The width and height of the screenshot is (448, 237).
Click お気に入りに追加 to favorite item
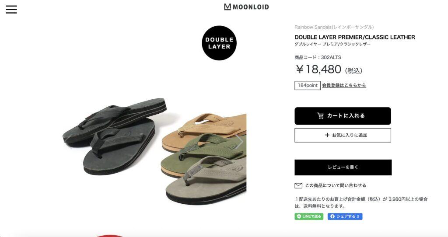[343, 136]
